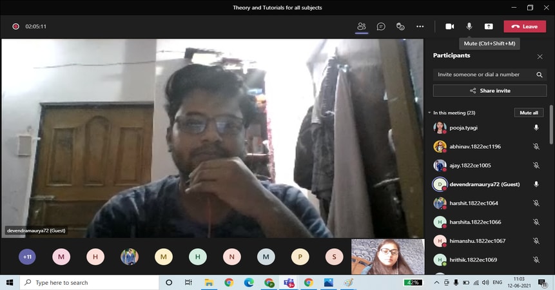Open the meeting chat panel
The image size is (555, 290).
click(x=381, y=26)
